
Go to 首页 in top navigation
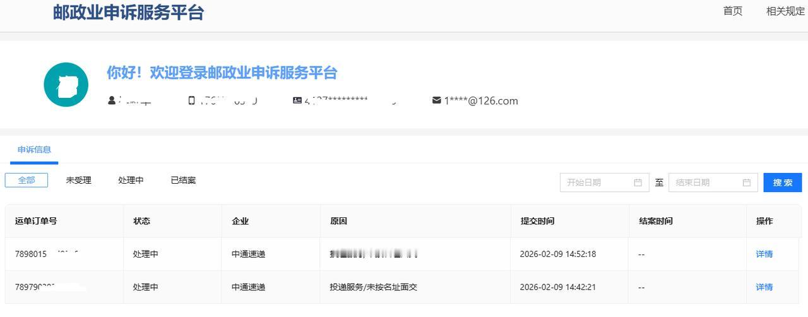[733, 11]
